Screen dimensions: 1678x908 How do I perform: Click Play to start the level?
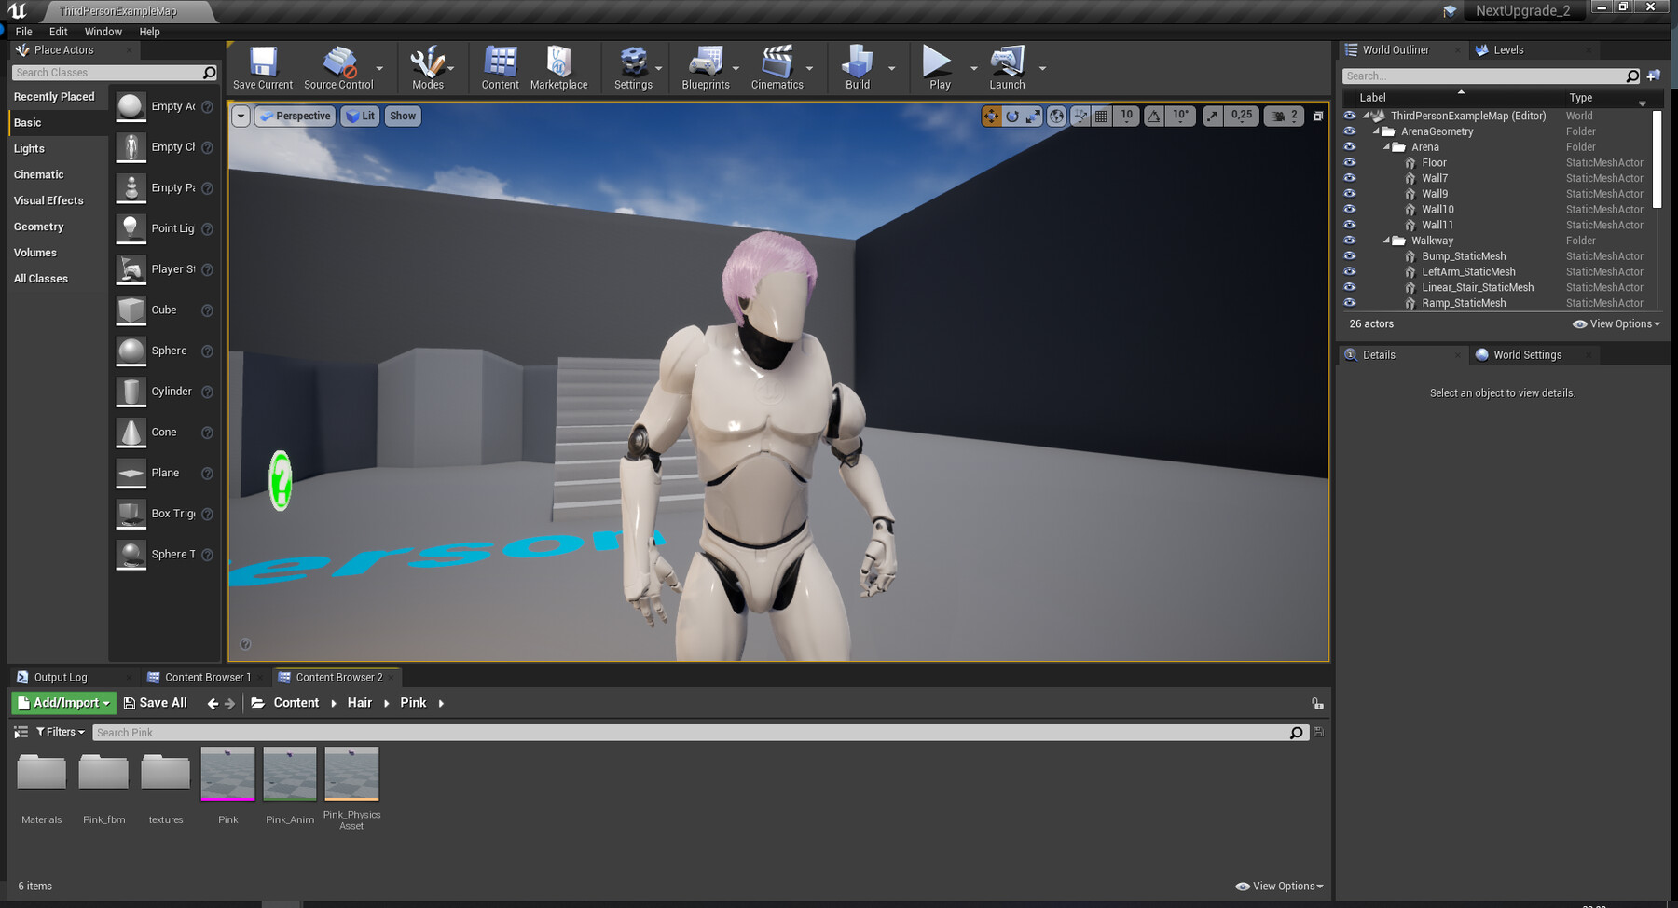(940, 67)
